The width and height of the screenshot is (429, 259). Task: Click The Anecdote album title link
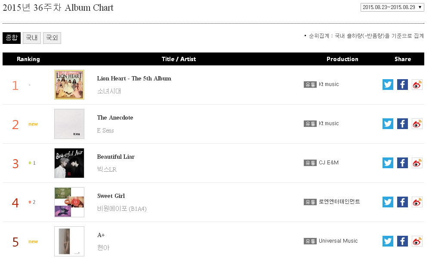pos(115,117)
